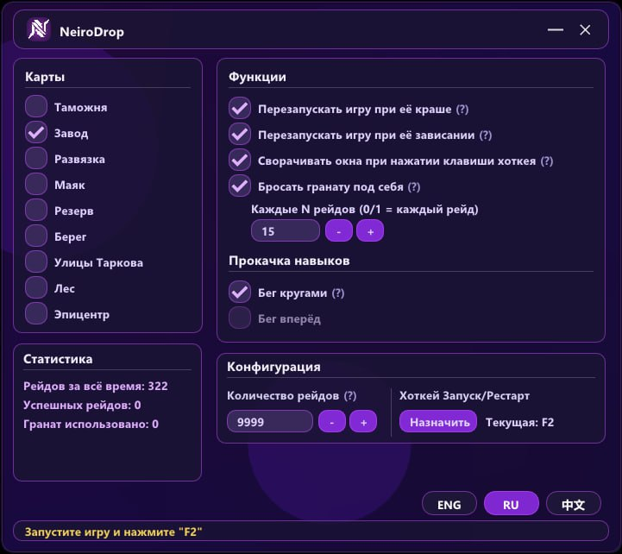Viewport: 622px width, 554px height.
Task: Switch language to ENG
Action: click(x=449, y=504)
